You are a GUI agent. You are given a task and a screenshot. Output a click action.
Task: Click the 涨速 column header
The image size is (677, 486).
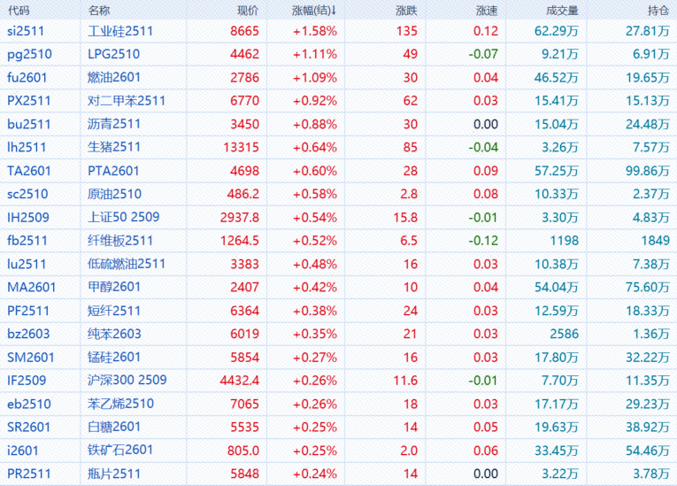pos(486,11)
